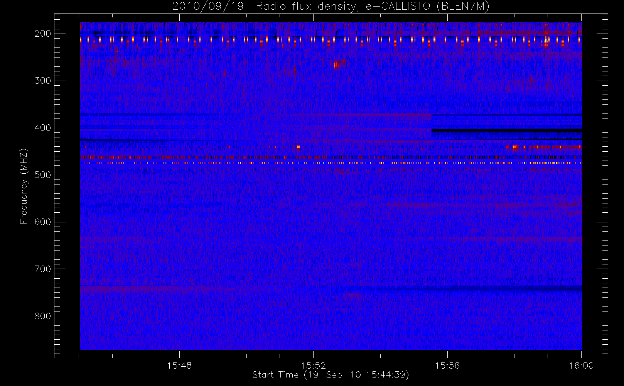
Task: Click the plot title 'Radio flux density, e-CALLISTO (BLEN7M)'
Action: click(373, 7)
